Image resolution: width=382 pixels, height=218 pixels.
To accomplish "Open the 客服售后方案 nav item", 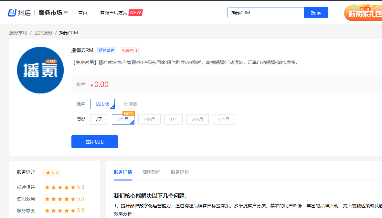I will (114, 13).
